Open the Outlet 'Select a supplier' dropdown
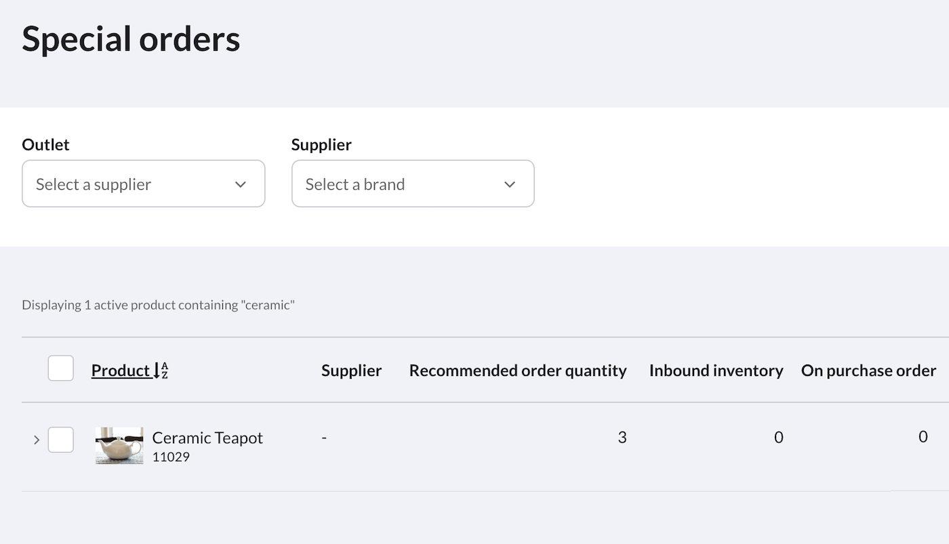Viewport: 949px width, 544px height. (x=143, y=184)
